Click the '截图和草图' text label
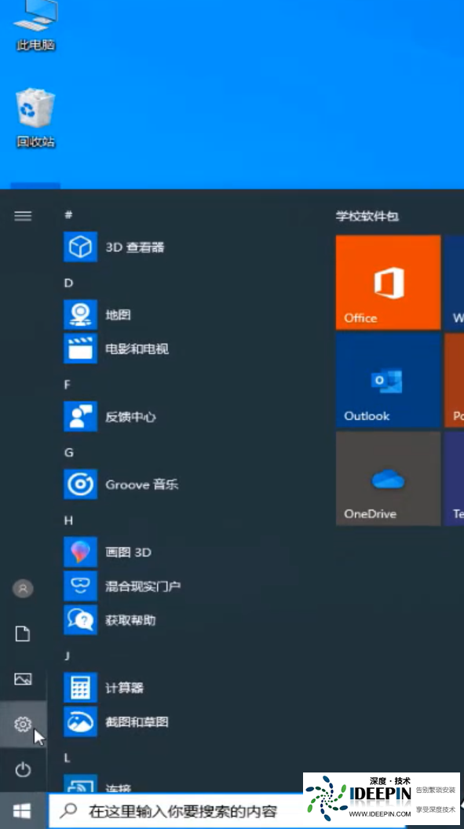 [137, 721]
